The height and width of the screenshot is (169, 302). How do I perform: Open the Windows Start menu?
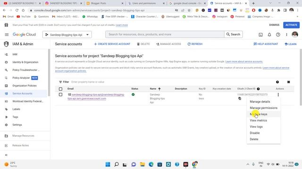point(108,164)
